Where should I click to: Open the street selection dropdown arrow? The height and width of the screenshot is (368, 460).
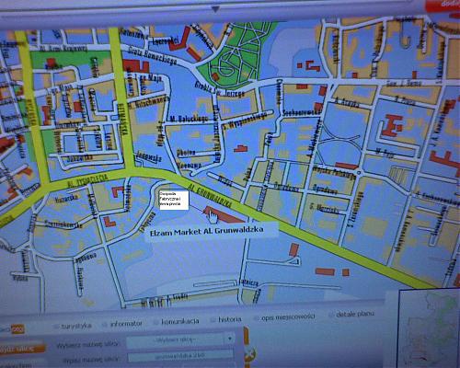(x=229, y=339)
